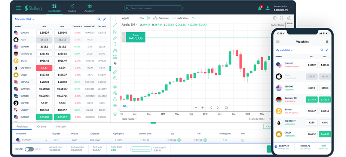
Task: Switch to the Academy tab
Action: (89, 8)
